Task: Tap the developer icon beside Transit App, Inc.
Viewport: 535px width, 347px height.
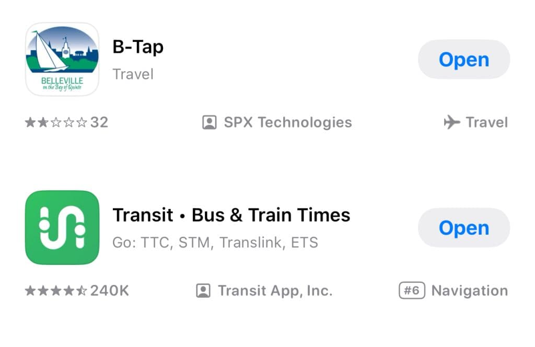Action: pos(203,291)
